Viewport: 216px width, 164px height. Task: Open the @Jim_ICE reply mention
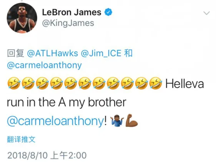point(101,53)
